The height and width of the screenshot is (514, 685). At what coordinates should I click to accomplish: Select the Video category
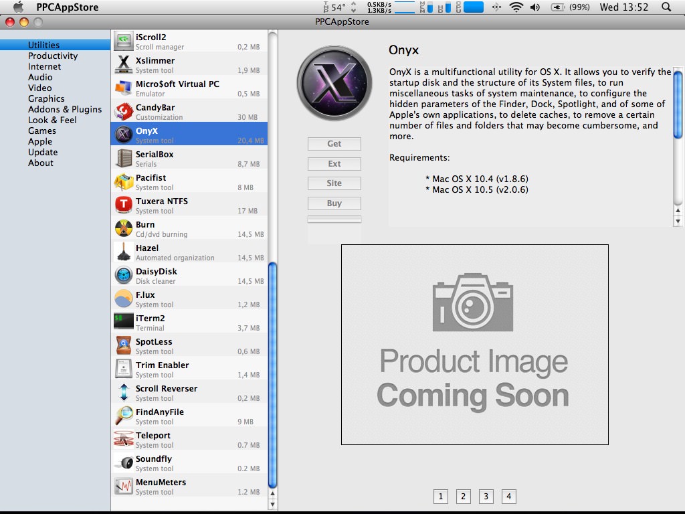coord(39,88)
